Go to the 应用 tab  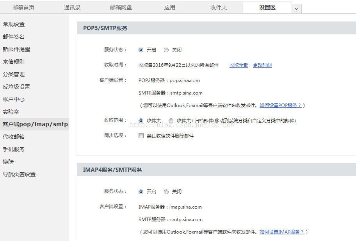pyautogui.click(x=170, y=7)
